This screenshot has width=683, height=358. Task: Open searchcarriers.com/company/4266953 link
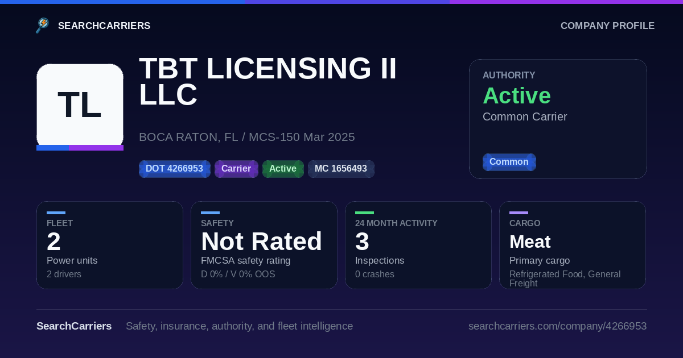(x=557, y=326)
